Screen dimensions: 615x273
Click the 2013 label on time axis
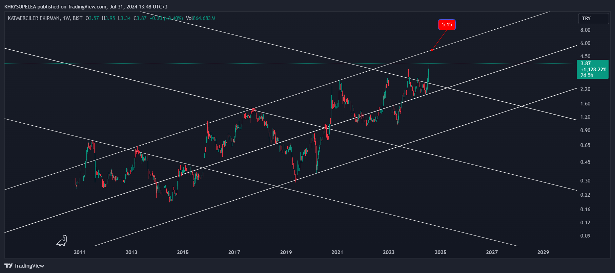131,252
